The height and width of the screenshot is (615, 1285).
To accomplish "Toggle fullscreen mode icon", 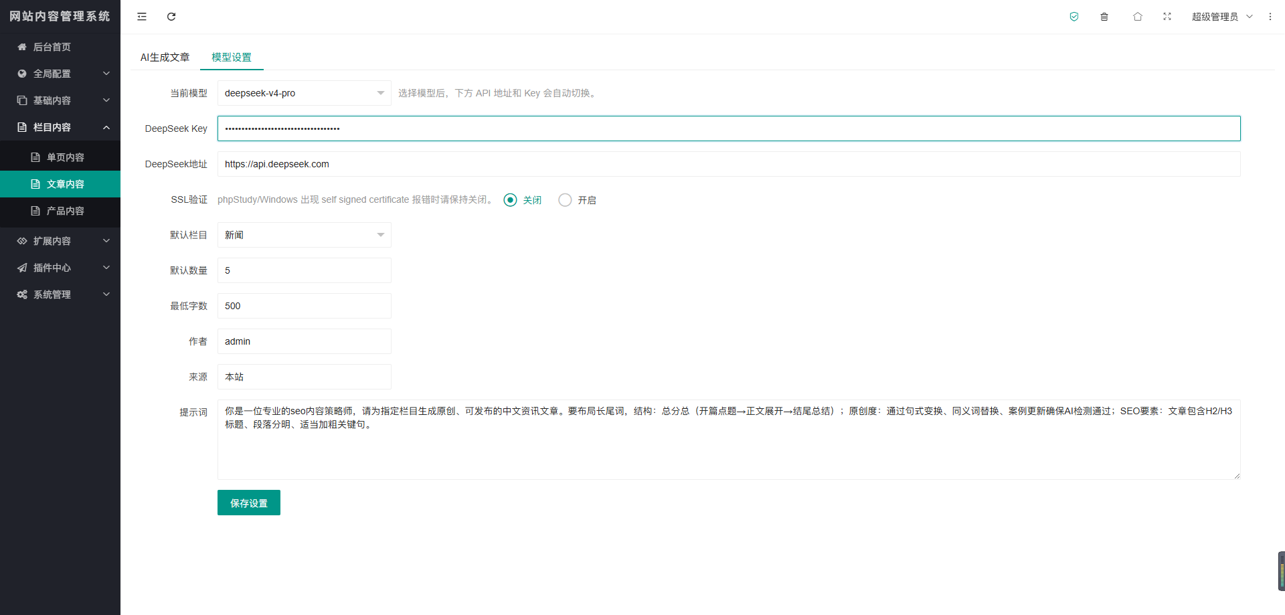I will (1167, 17).
